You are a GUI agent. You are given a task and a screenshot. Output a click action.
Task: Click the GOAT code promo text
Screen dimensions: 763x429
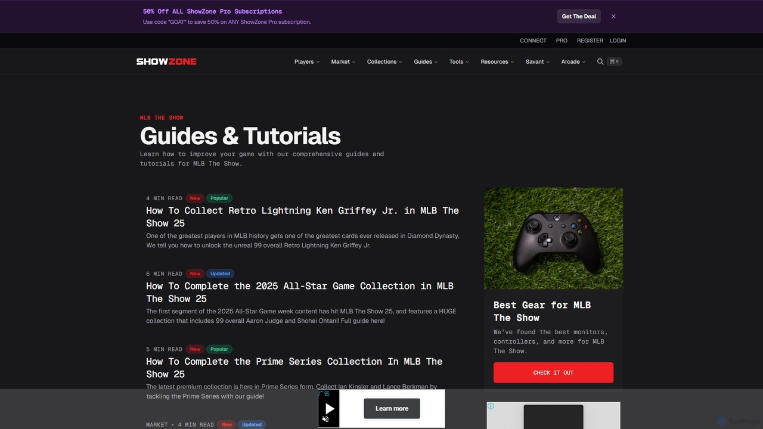pos(227,22)
